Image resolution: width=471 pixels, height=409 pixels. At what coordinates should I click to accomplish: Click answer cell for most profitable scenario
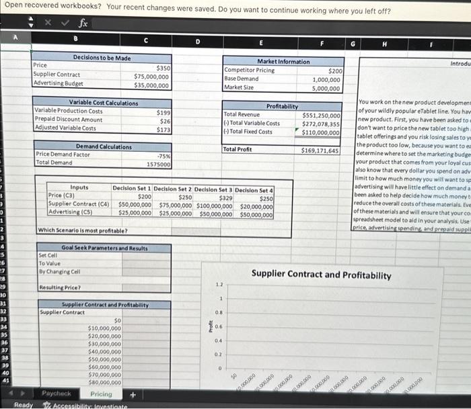(196, 231)
